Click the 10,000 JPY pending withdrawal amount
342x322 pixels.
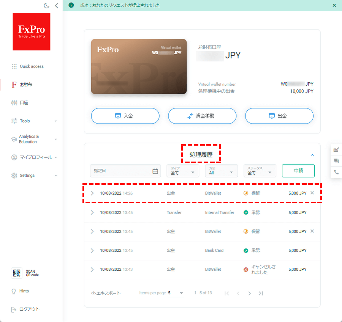coord(302,91)
